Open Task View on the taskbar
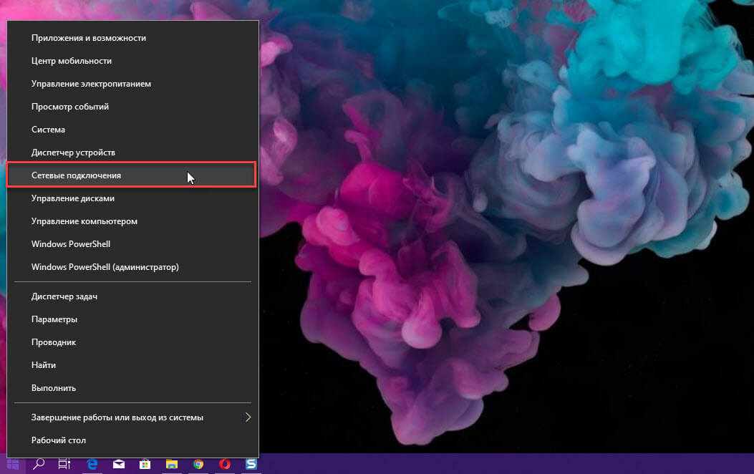This screenshot has width=754, height=474. tap(64, 464)
